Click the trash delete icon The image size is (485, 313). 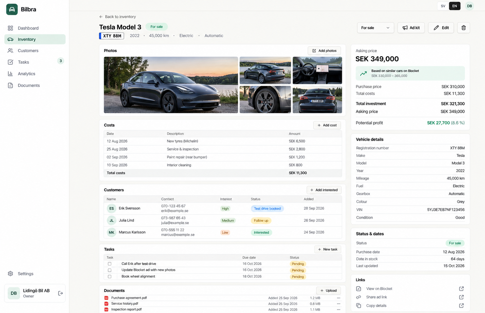[x=464, y=28]
